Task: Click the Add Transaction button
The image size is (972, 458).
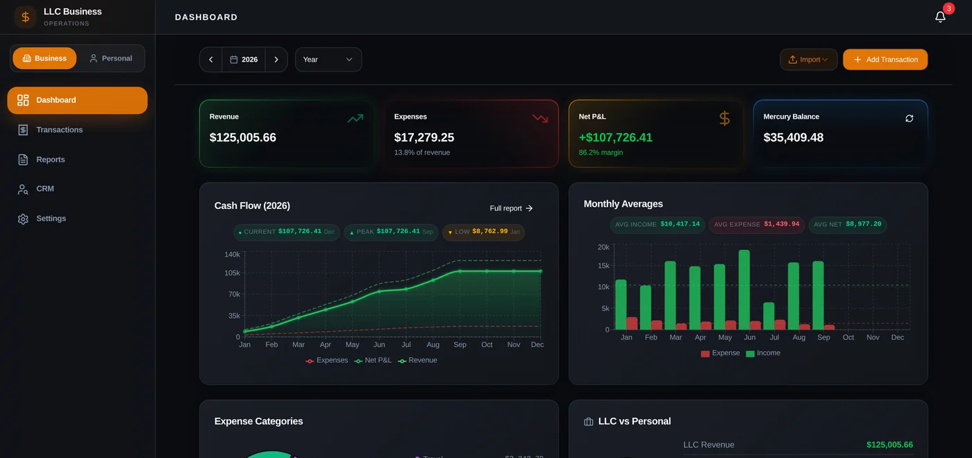Action: point(885,60)
